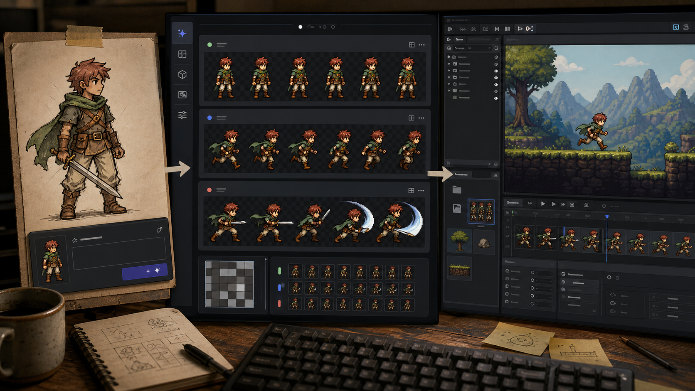The image size is (695, 391).
Task: Click the record circle in timeline toolbar
Action: pyautogui.click(x=604, y=206)
